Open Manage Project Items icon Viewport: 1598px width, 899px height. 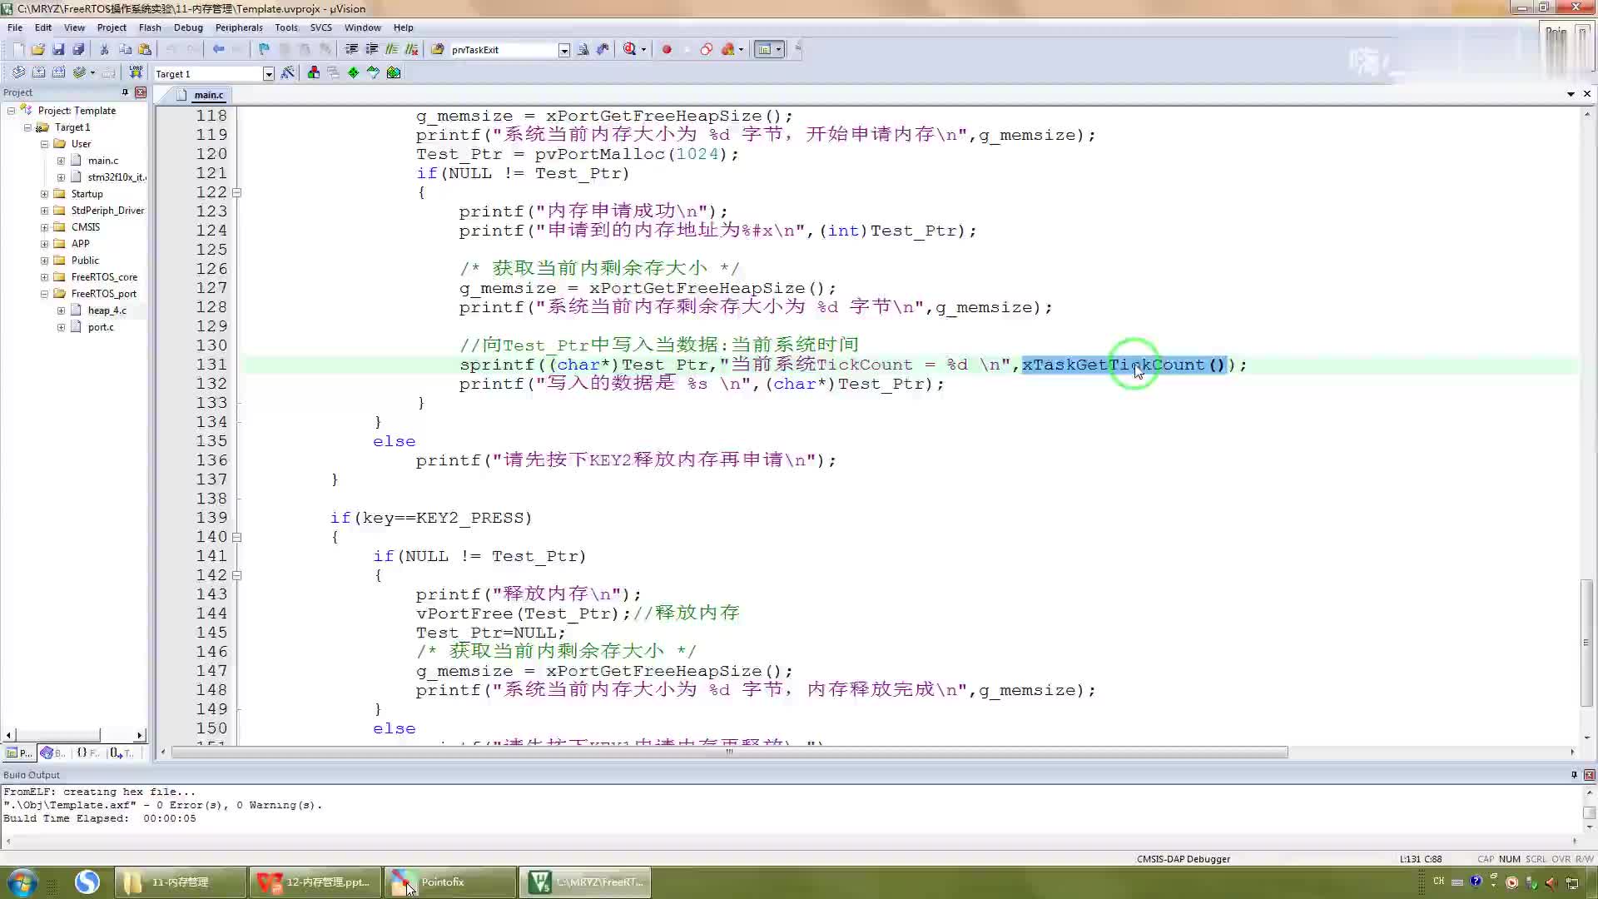click(313, 72)
